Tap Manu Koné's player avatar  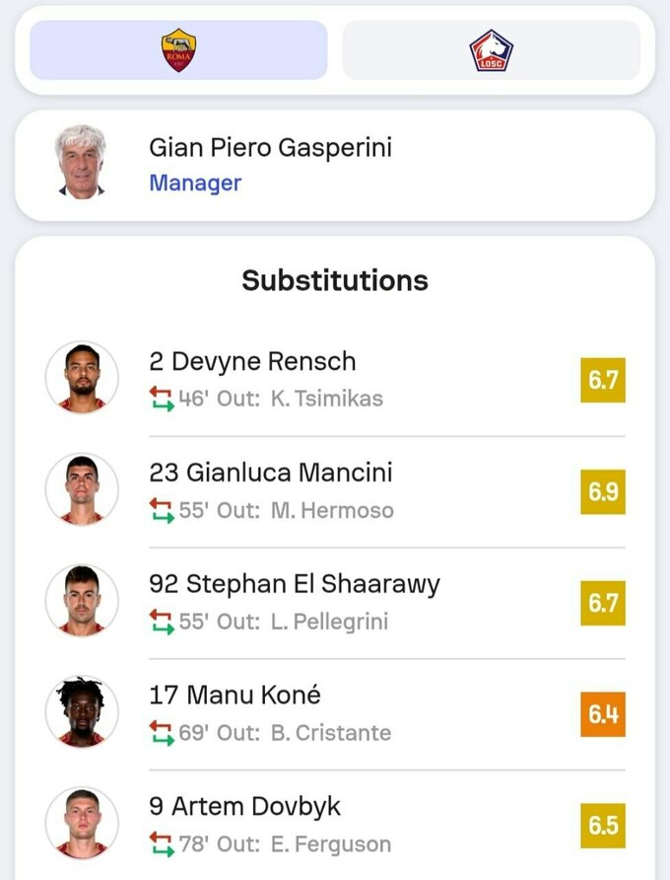coord(82,712)
